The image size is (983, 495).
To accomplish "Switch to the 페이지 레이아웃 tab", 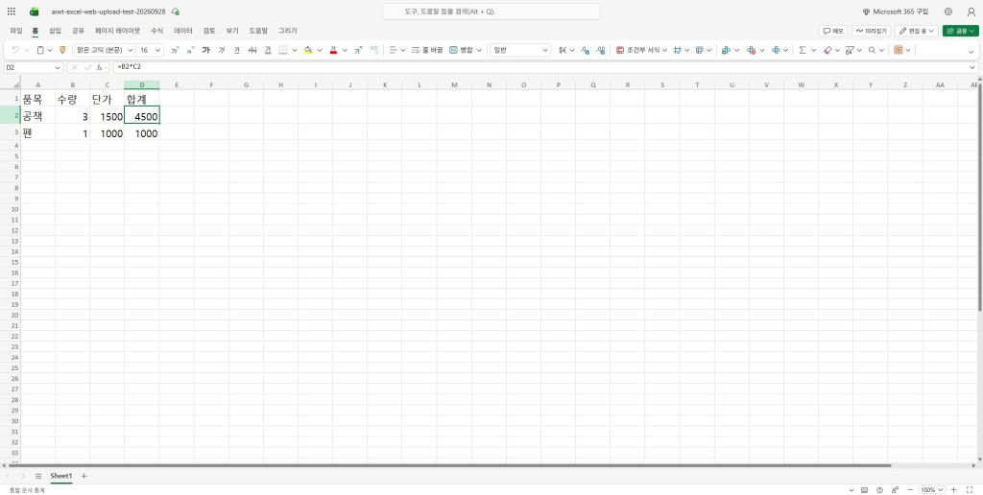I will pos(118,30).
